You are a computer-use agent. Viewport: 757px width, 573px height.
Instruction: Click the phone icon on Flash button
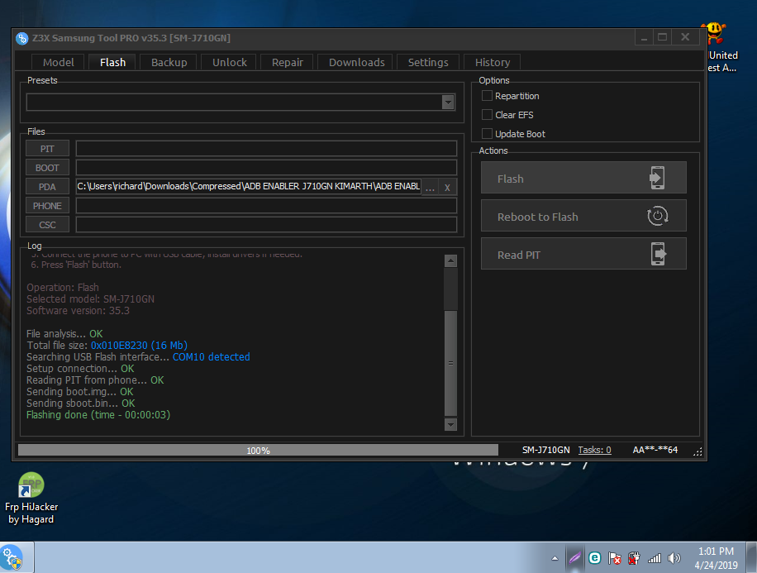tap(657, 178)
